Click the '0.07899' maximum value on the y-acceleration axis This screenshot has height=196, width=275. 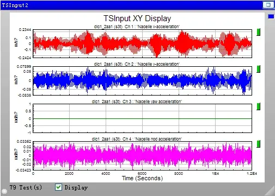pos(24,67)
